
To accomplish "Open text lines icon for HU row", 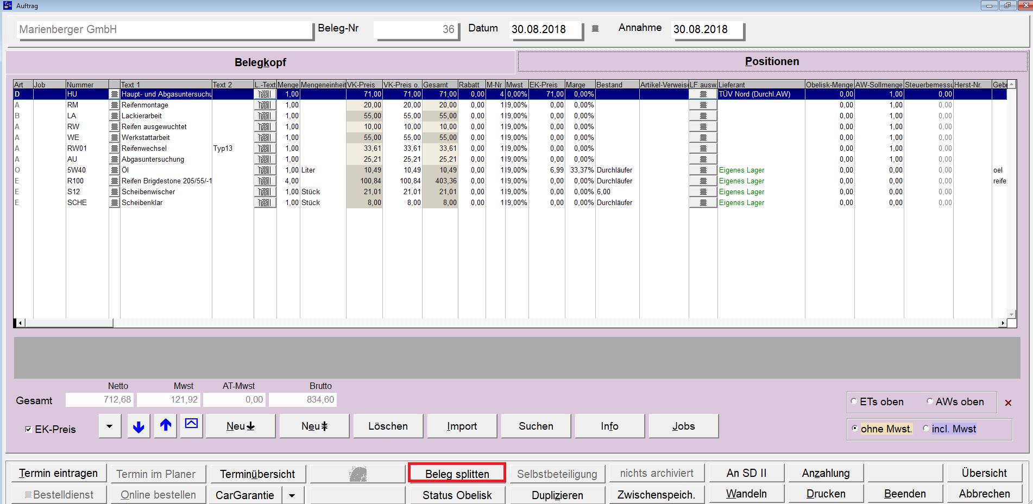I will click(x=114, y=94).
